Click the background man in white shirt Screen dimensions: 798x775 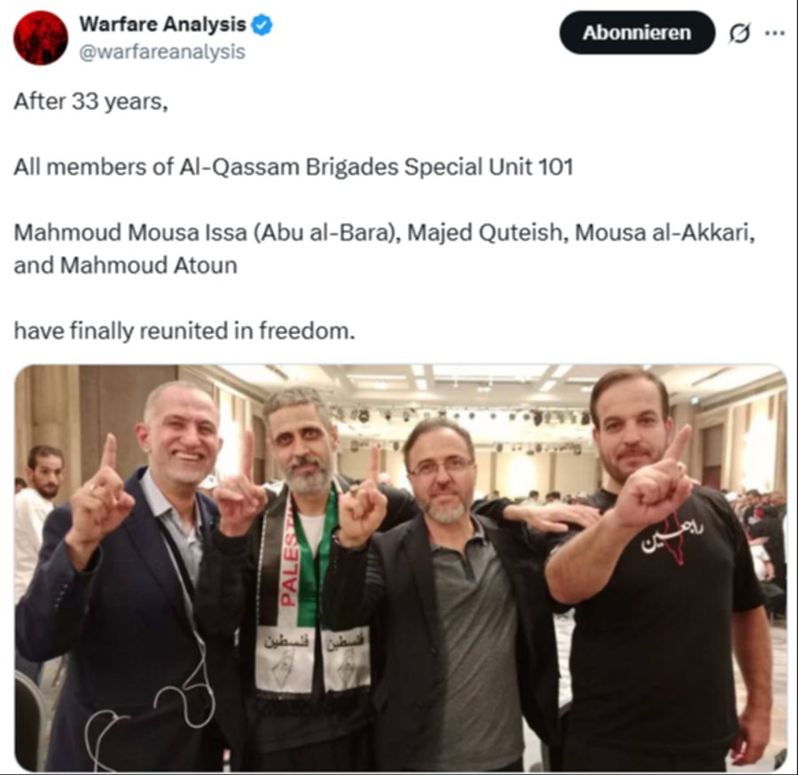pyautogui.click(x=35, y=523)
